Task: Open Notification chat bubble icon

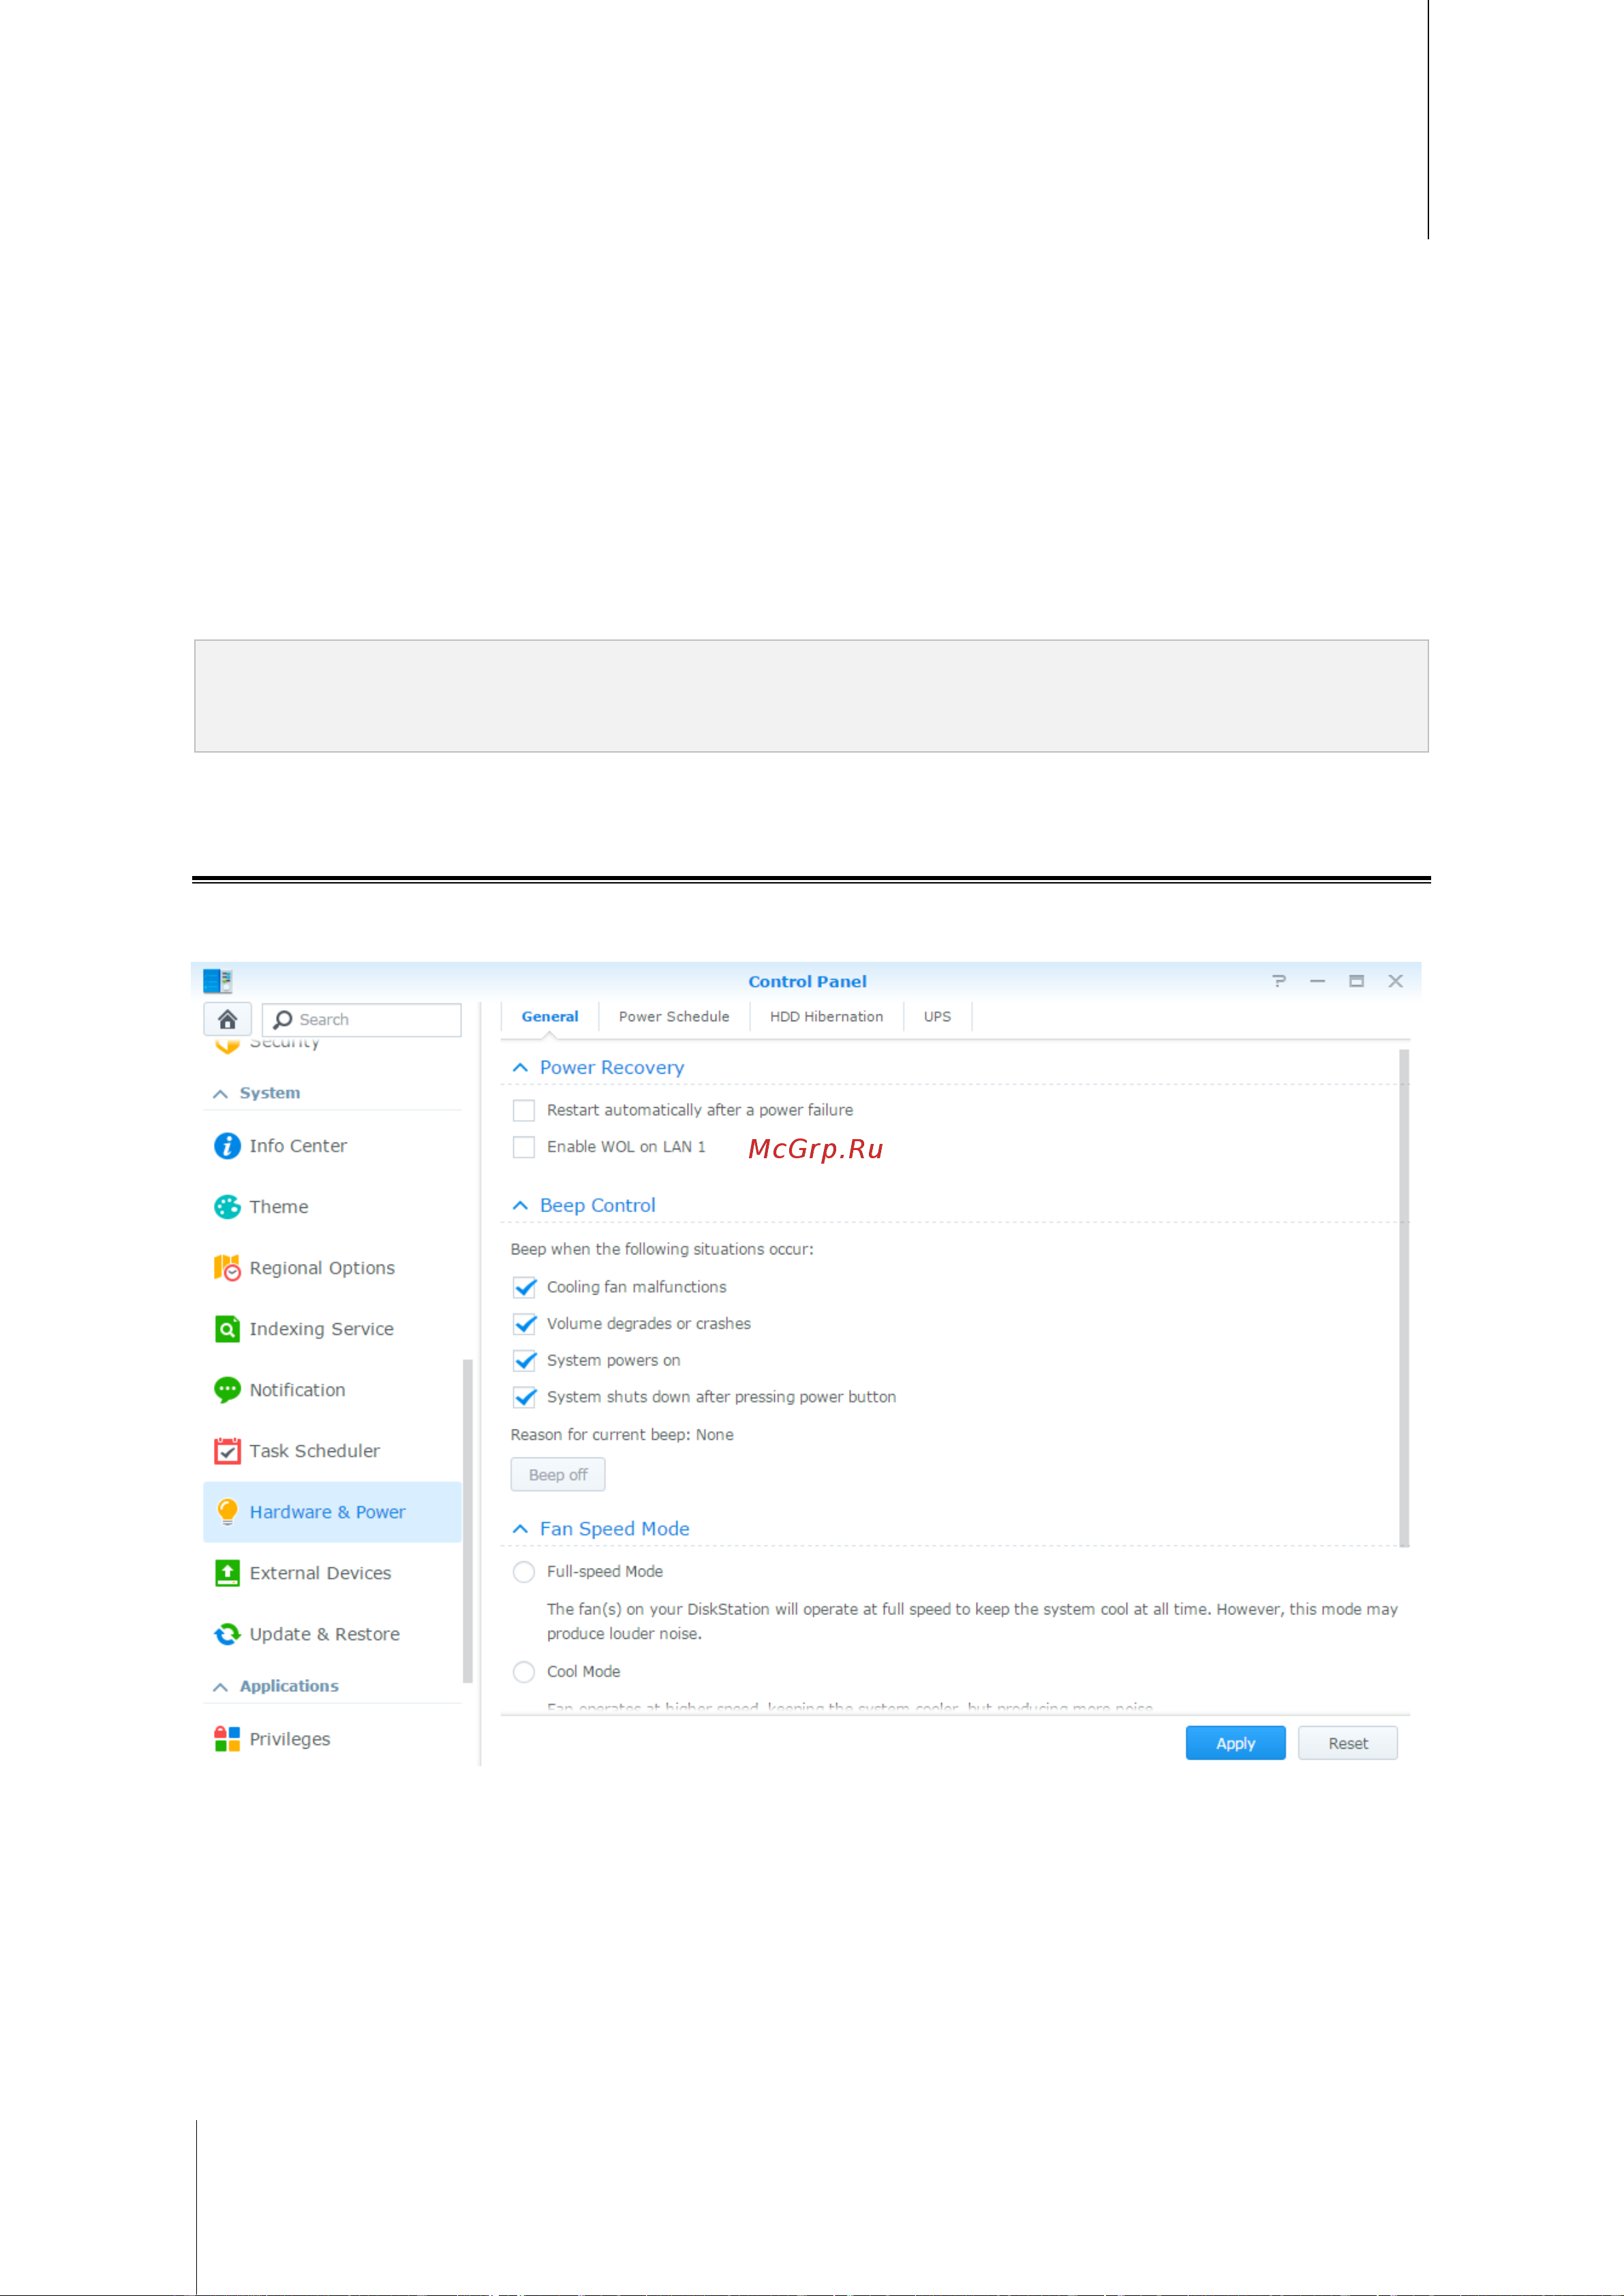Action: pos(227,1389)
